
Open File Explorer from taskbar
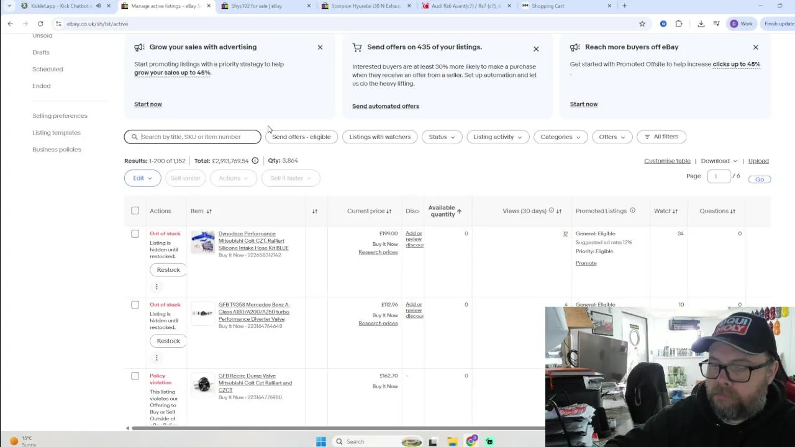point(453,441)
